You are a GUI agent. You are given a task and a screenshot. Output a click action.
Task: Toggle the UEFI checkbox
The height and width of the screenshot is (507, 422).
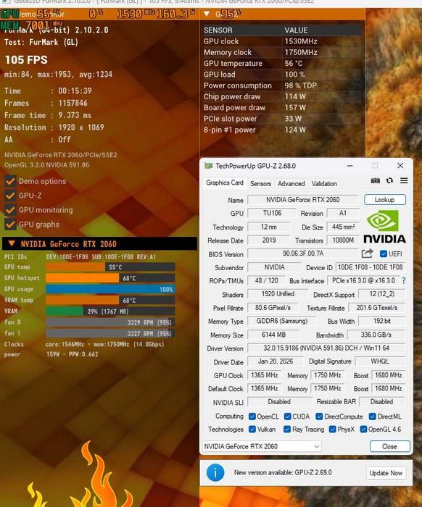pos(384,253)
